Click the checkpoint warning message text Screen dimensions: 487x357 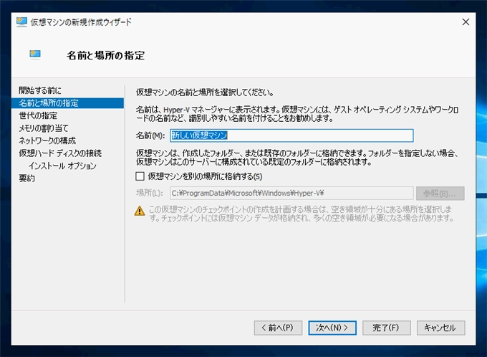[302, 214]
